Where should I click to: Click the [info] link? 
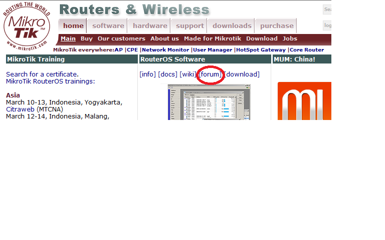coord(147,74)
